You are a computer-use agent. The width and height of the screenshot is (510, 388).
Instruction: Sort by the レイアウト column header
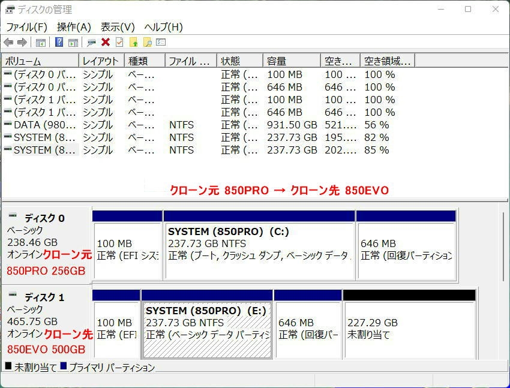(x=101, y=61)
